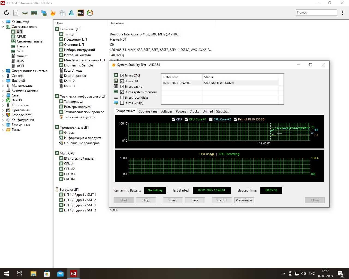
Task: Toggle the CPU graph checkbox
Action: (174, 119)
